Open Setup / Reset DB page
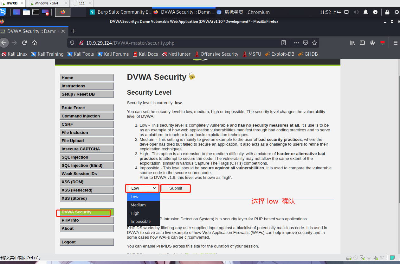 (87, 94)
